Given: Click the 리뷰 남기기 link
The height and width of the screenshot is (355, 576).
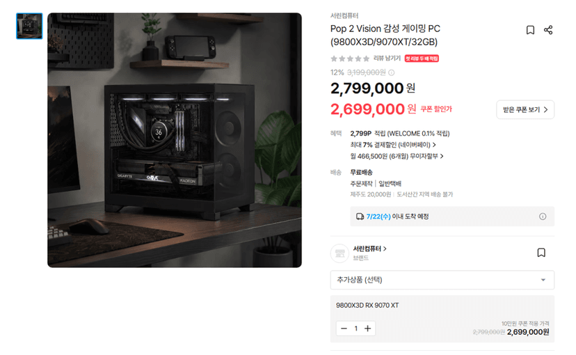Looking at the screenshot, I should click(x=387, y=58).
